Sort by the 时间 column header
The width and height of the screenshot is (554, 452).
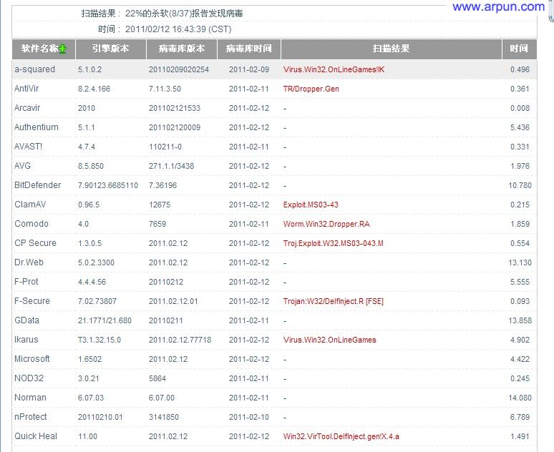click(519, 49)
